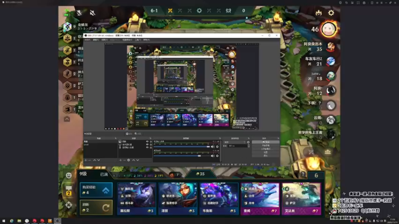Click the current round crossed-swords marker after 6-1
Screen dimensions: 399x224
(170, 10)
